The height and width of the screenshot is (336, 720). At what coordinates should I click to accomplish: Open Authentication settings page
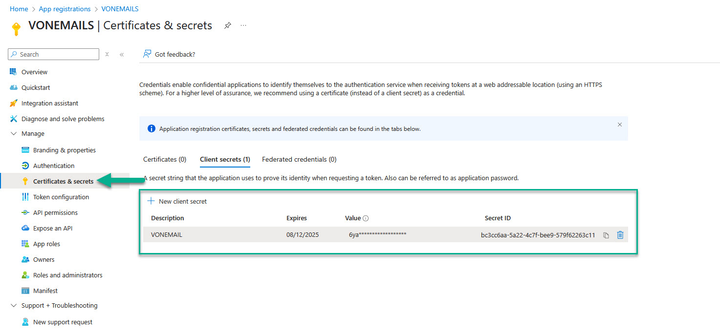(54, 166)
